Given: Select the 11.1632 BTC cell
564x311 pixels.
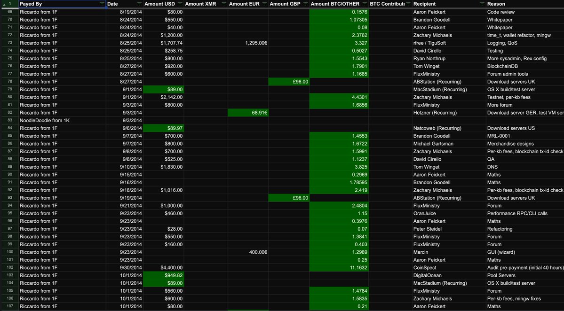Looking at the screenshot, I should pos(339,268).
